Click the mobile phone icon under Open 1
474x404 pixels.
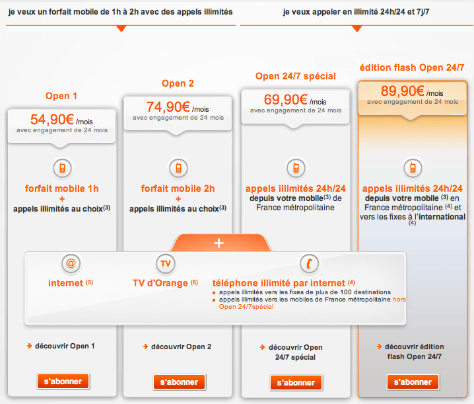click(62, 168)
